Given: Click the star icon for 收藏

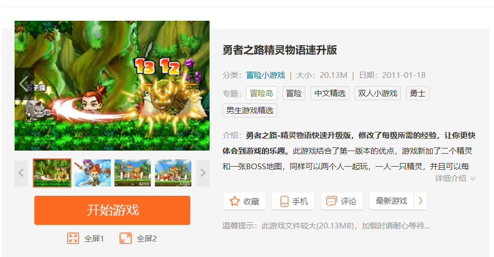Looking at the screenshot, I should click(235, 201).
